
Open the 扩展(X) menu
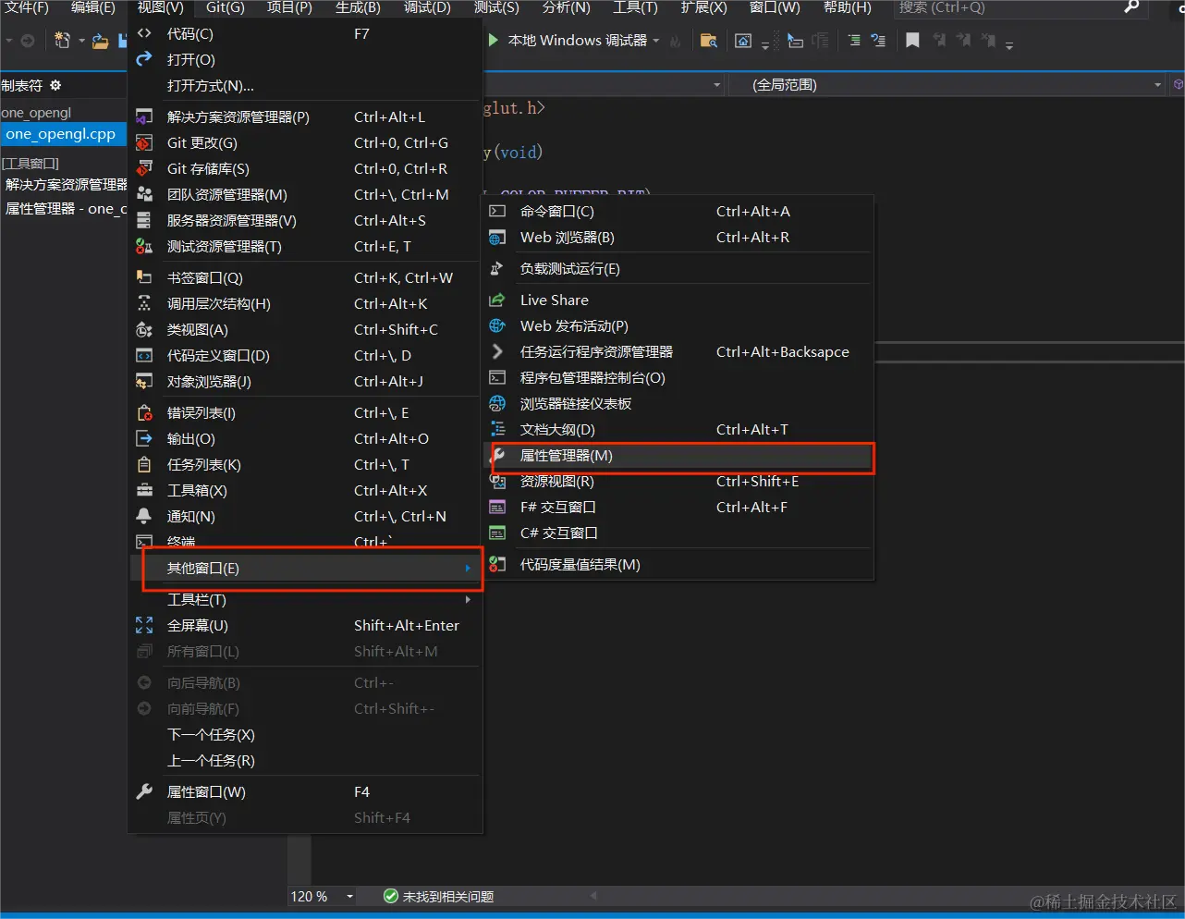[704, 7]
